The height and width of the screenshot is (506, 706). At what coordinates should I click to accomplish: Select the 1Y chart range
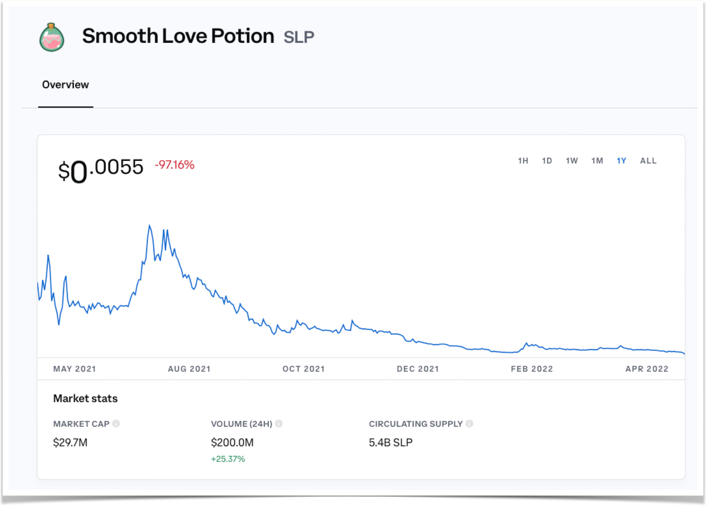pos(621,161)
